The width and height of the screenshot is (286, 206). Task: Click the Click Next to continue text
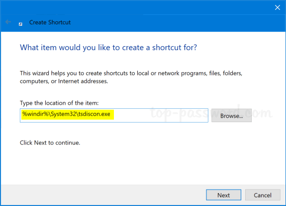50,142
